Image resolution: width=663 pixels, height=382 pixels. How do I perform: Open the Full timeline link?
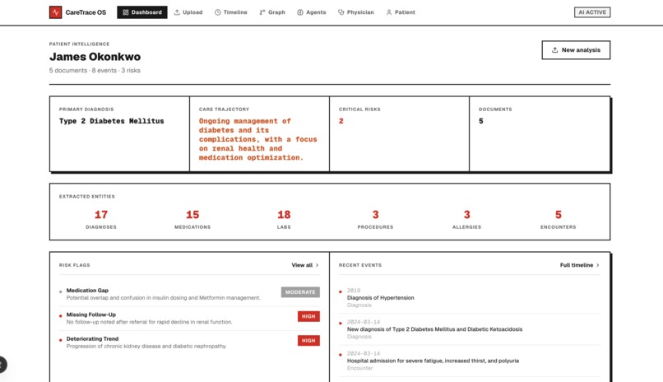(x=580, y=265)
